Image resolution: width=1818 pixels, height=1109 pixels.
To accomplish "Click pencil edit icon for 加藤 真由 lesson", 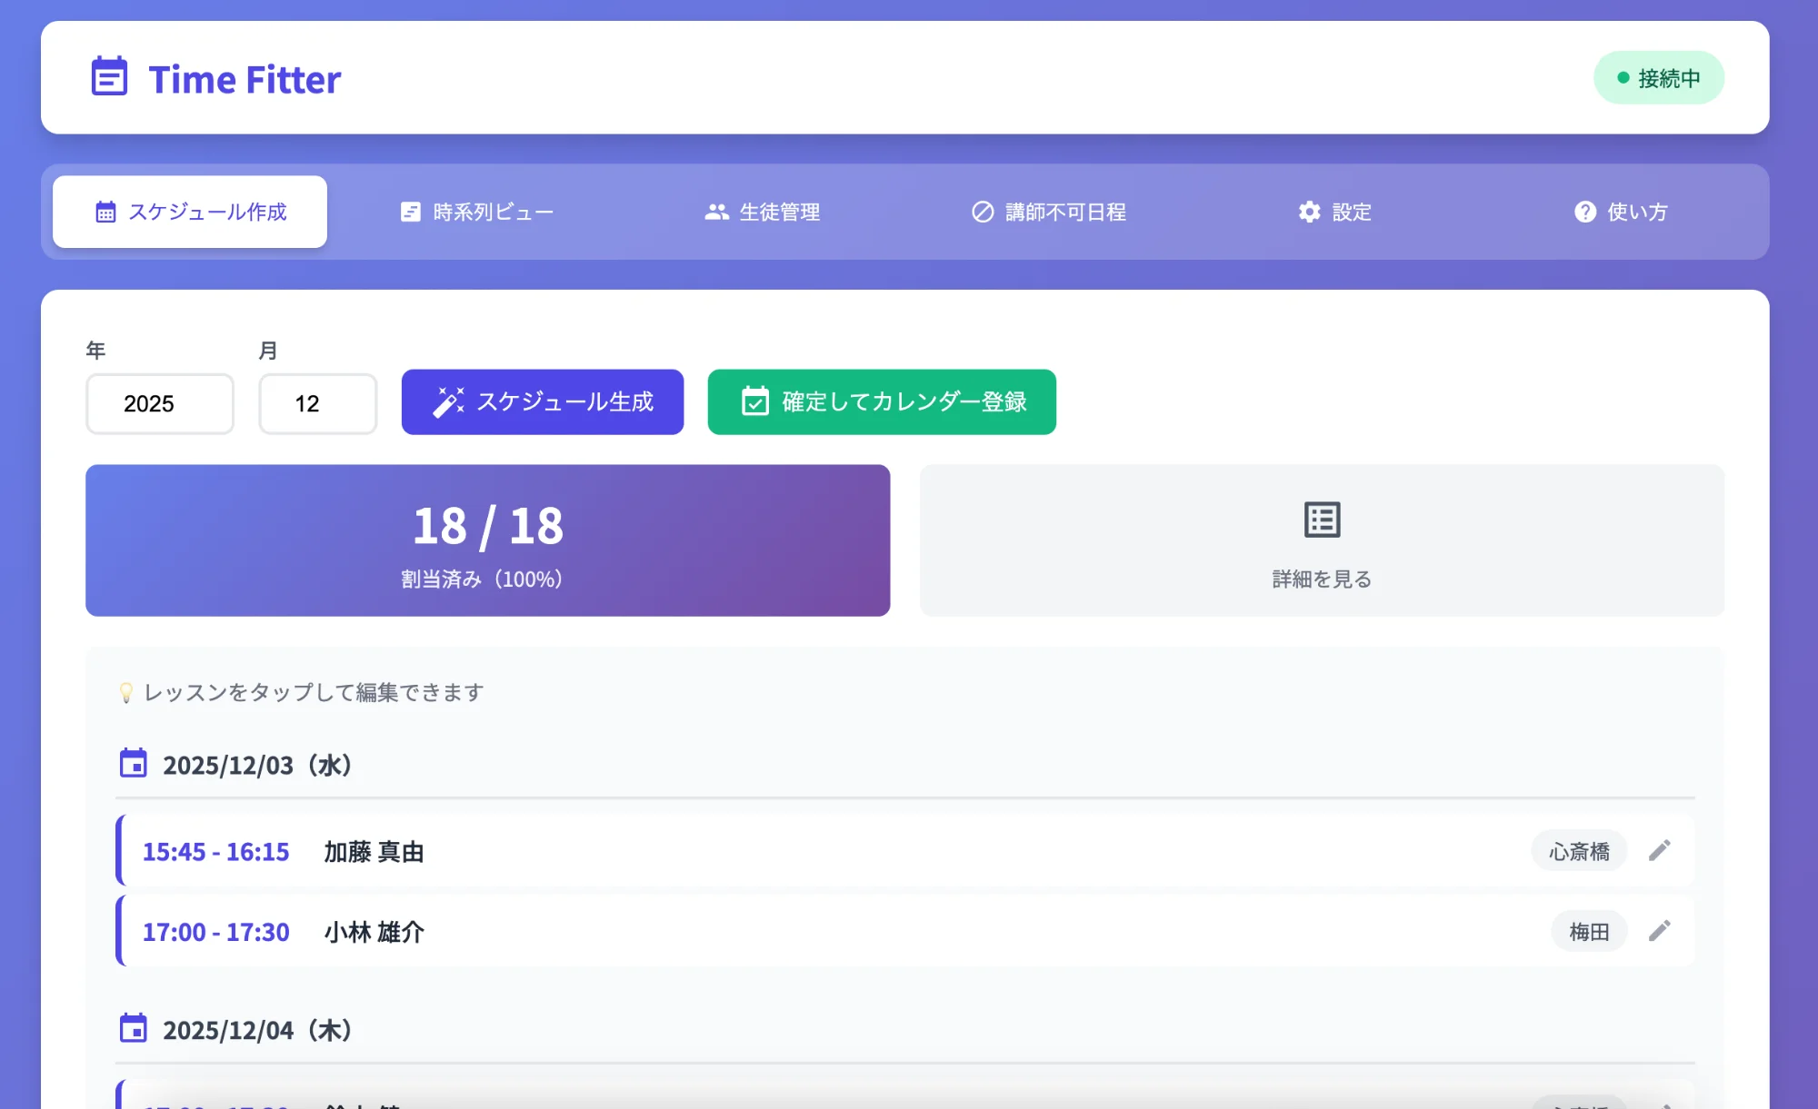I will [1659, 850].
